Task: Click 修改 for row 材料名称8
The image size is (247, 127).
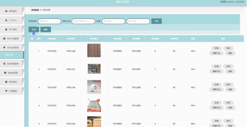Action: coord(228,48)
